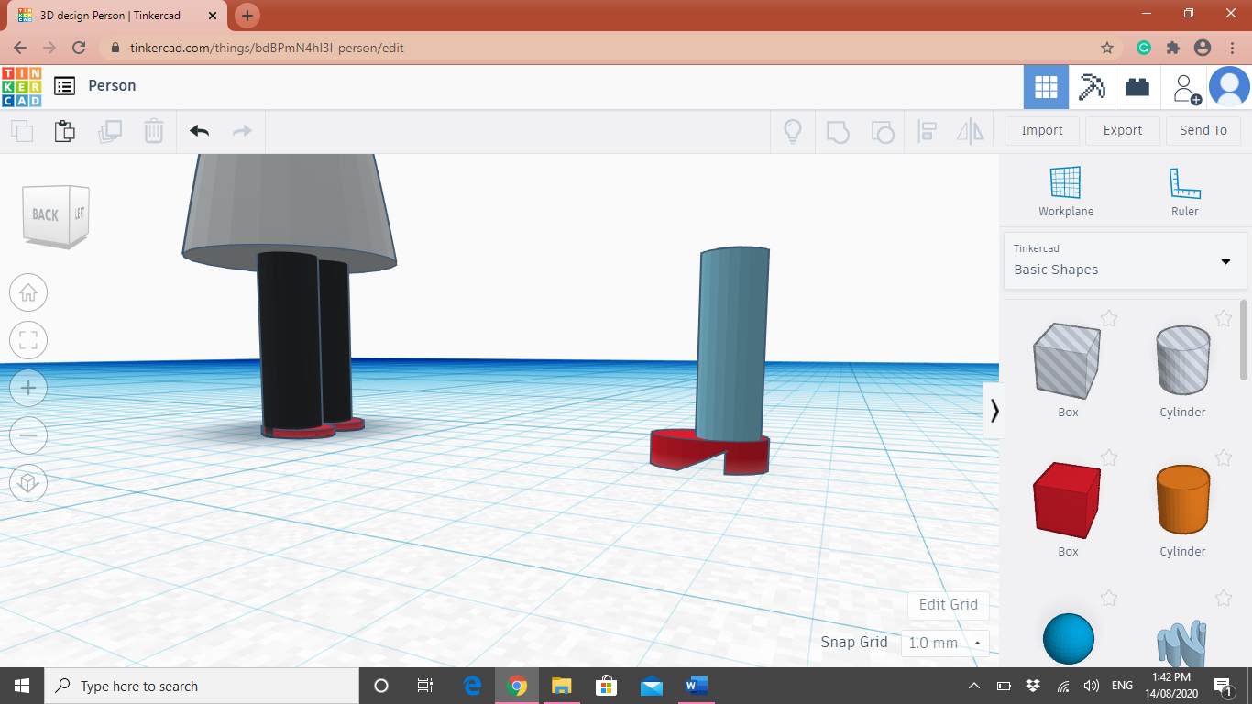1252x704 pixels.
Task: Click the Fit all in view button
Action: (x=28, y=340)
